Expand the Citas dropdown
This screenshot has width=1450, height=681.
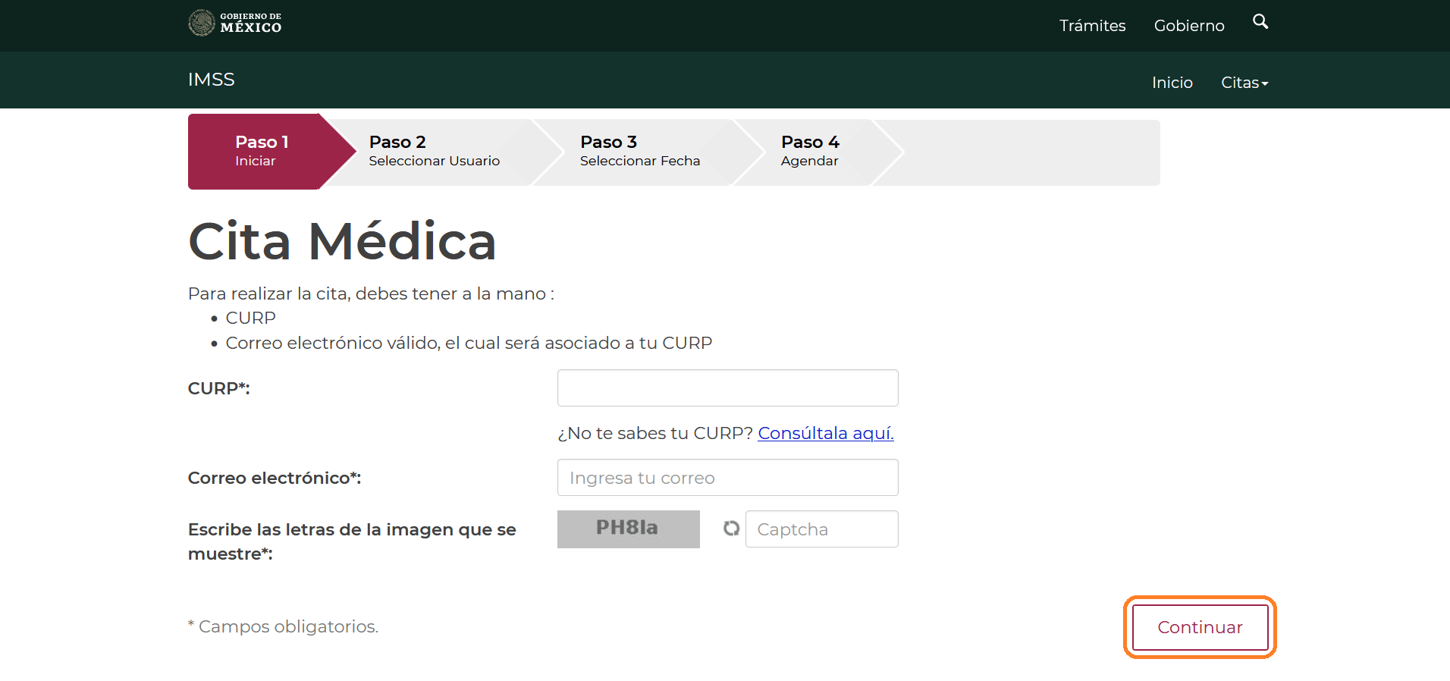[1244, 83]
